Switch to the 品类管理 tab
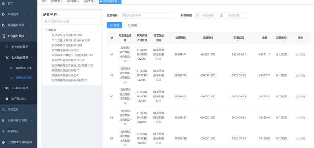Image resolution: width=314 pixels, height=148 pixels. tap(90, 2)
